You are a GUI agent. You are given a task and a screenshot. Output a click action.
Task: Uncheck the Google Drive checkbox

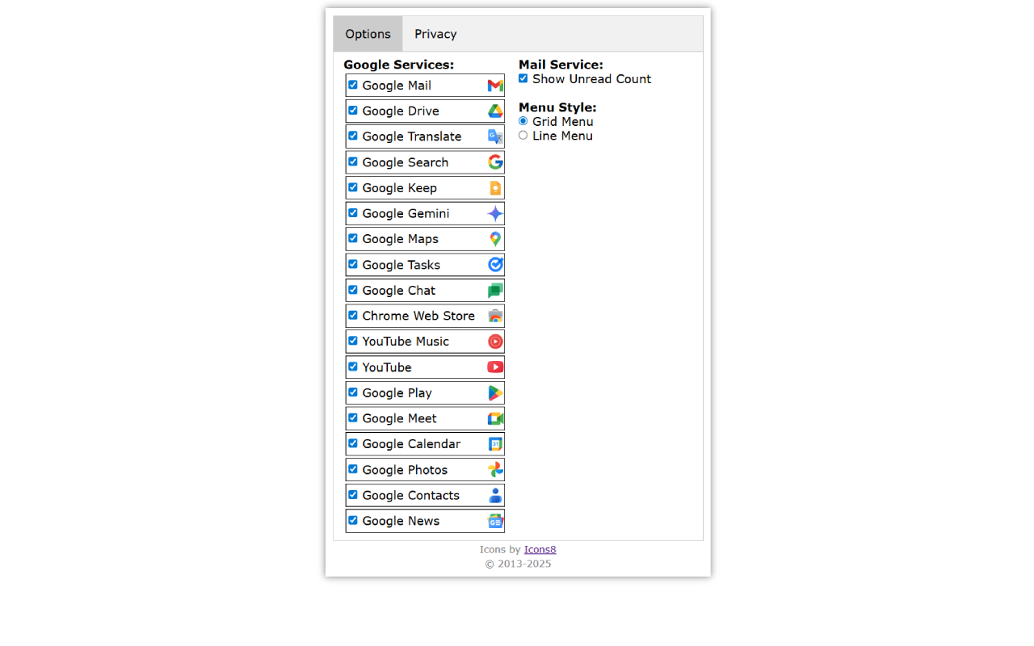point(353,111)
